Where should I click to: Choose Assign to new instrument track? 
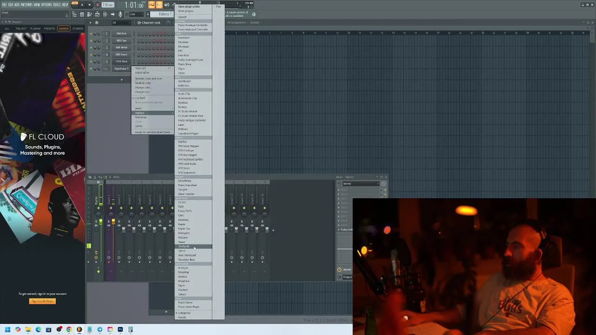point(152,132)
